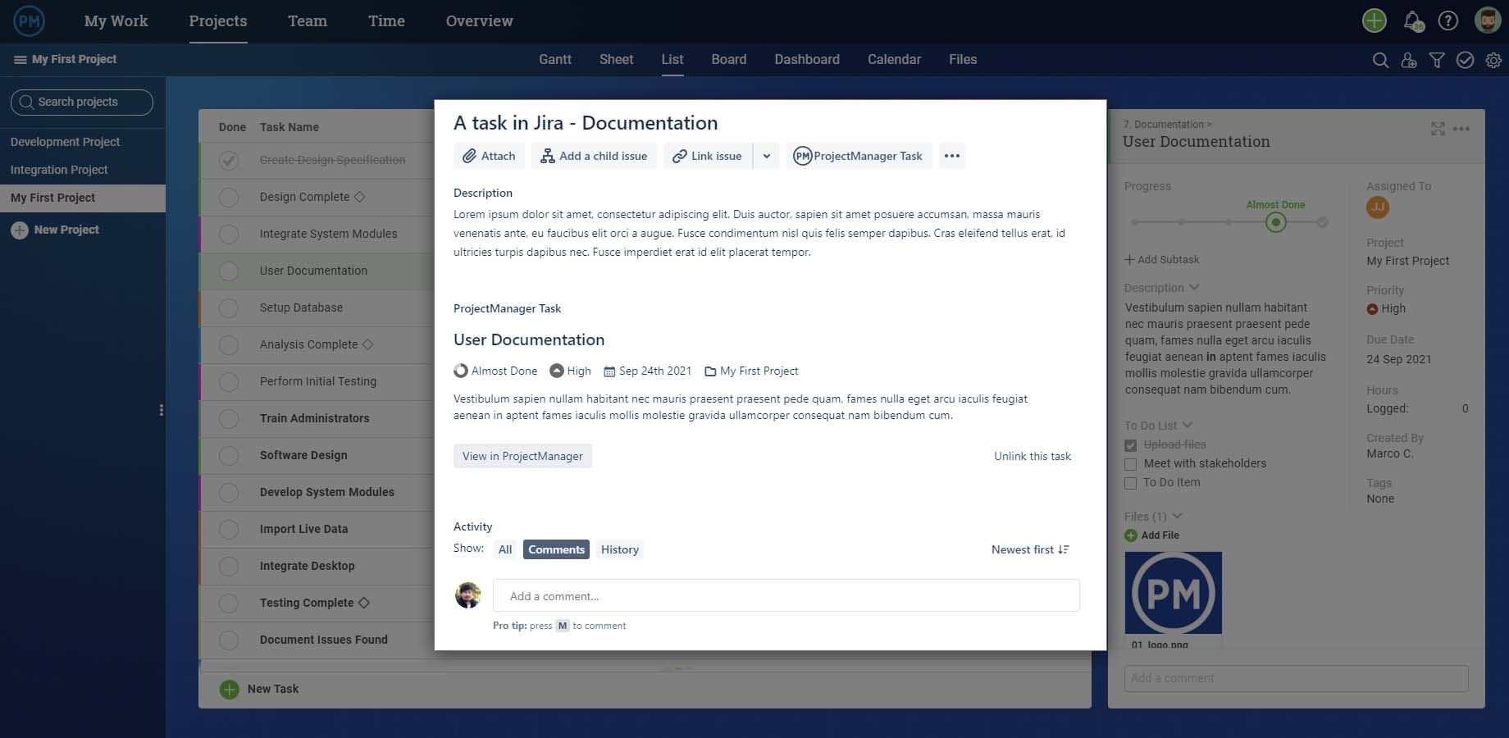Click the JJ assignee avatar
Viewport: 1509px width, 738px height.
(1378, 207)
